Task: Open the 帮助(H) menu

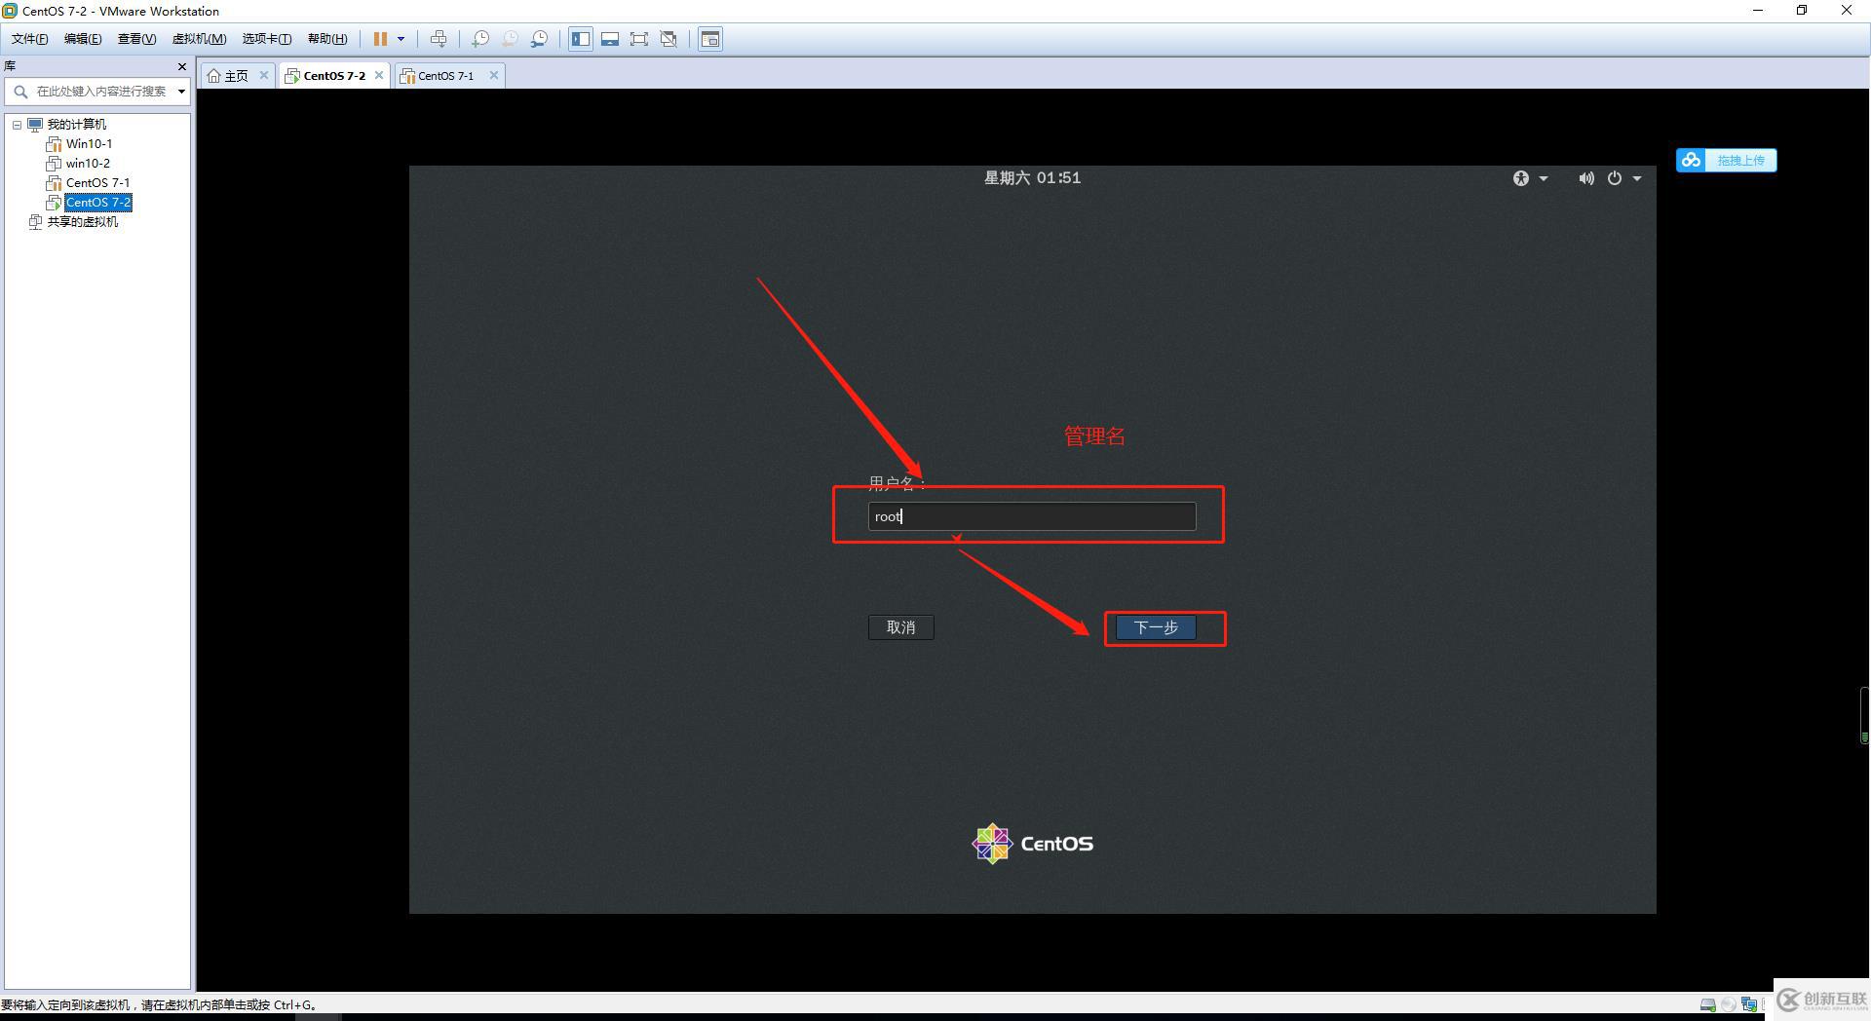Action: click(327, 39)
